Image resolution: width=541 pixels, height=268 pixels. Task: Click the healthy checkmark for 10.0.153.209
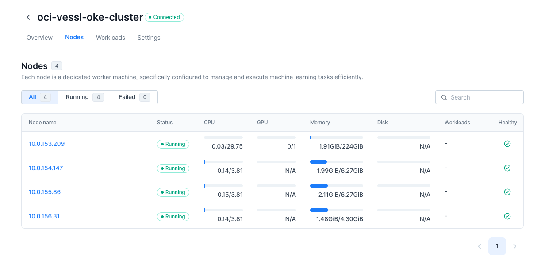(x=507, y=144)
